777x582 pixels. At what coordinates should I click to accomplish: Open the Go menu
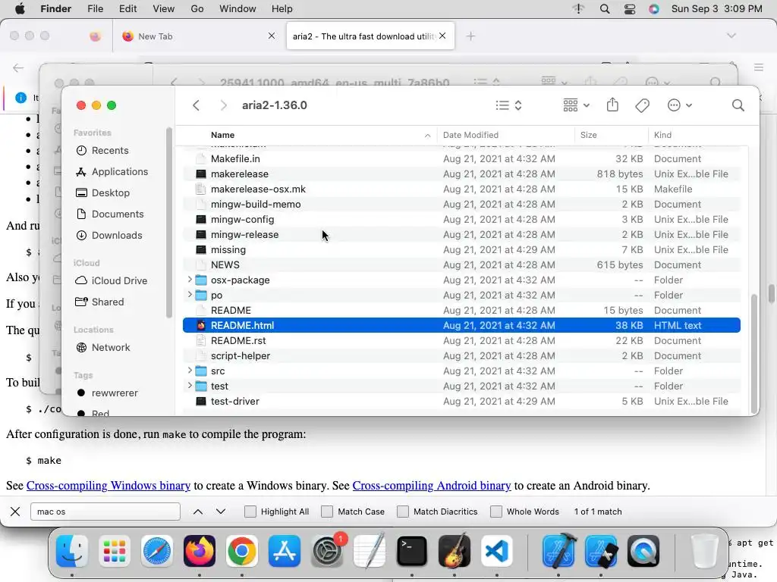click(x=197, y=9)
